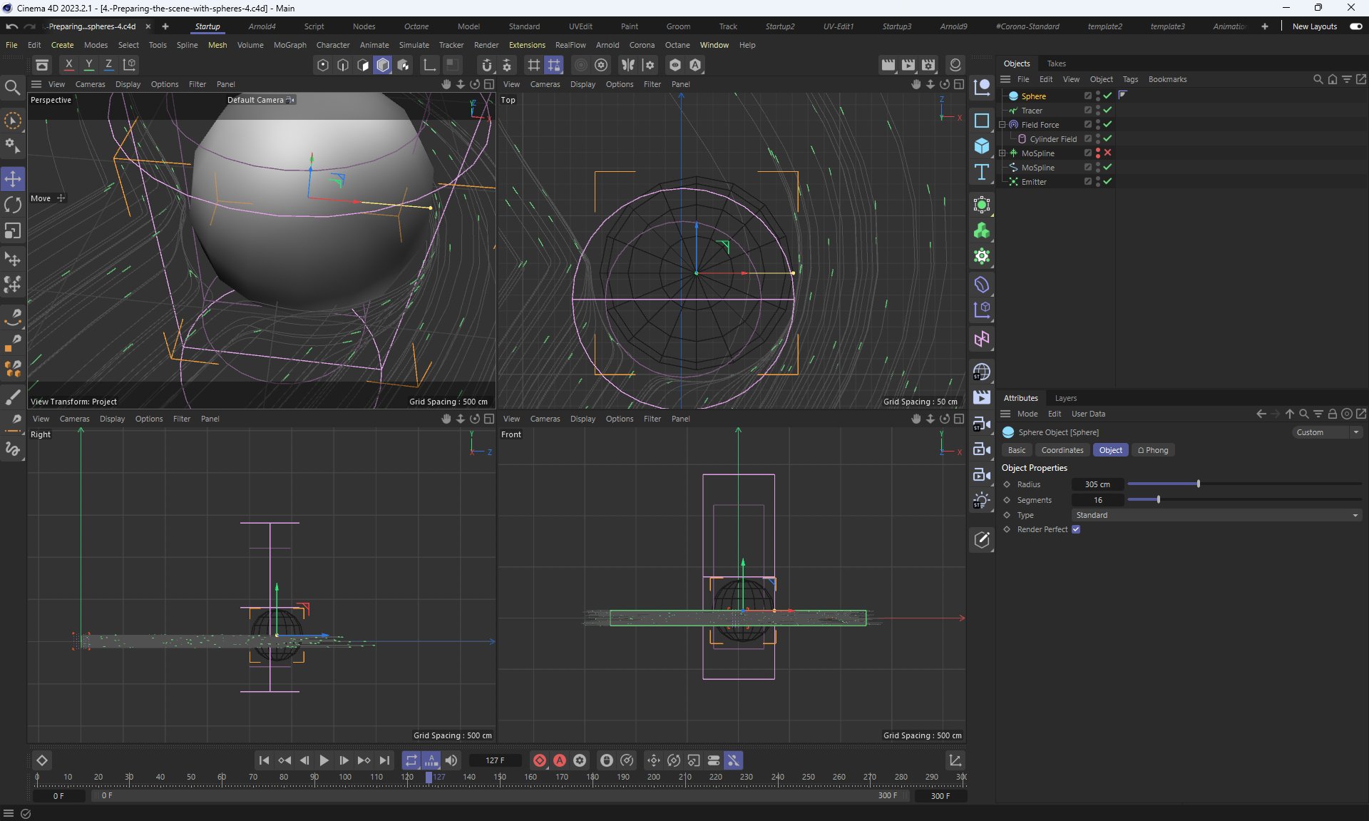Click the current frame field showing 127 F
1369x821 pixels.
495,760
